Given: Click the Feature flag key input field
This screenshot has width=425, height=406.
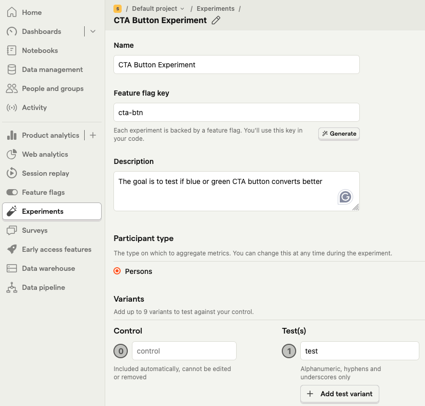Looking at the screenshot, I should (236, 113).
